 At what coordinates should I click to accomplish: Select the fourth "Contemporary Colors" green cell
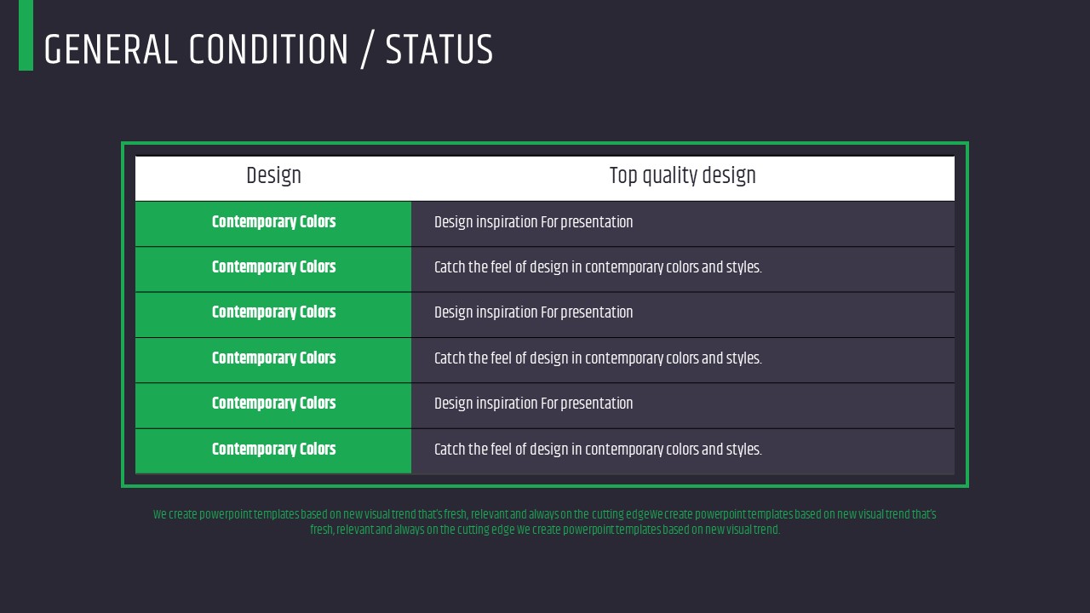[x=273, y=358]
